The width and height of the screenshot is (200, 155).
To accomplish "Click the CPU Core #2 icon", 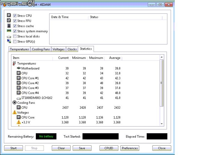I will pyautogui.click(x=19, y=83).
